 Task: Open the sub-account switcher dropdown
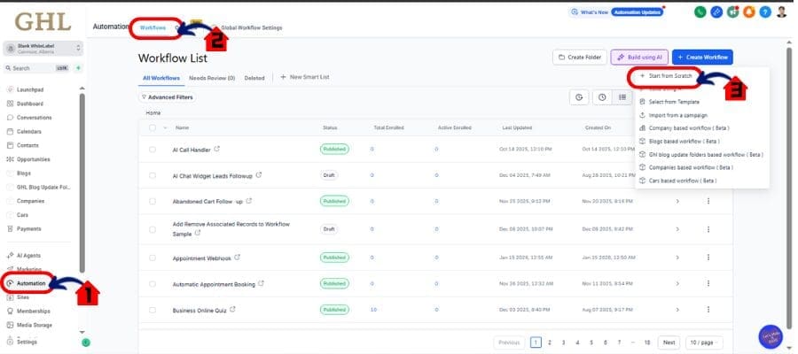(43, 49)
